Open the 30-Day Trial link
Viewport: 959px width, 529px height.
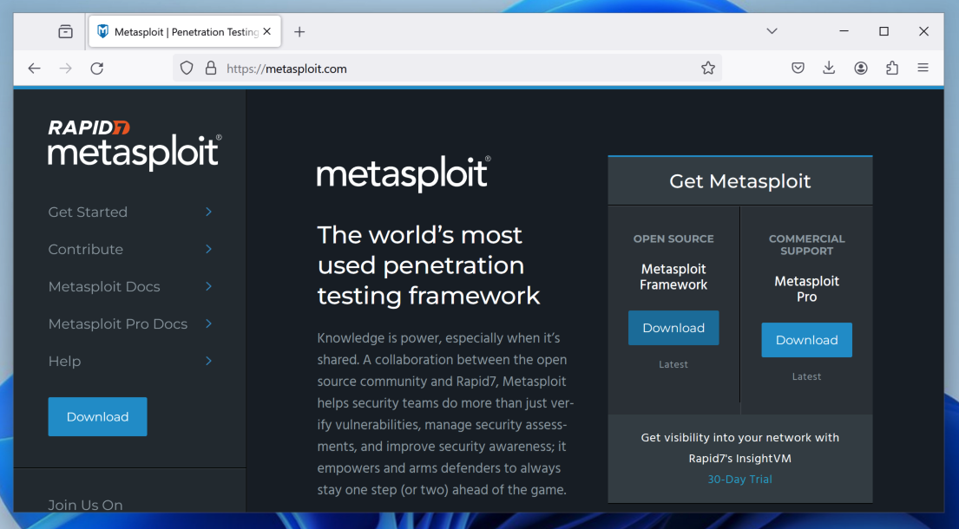click(x=739, y=479)
